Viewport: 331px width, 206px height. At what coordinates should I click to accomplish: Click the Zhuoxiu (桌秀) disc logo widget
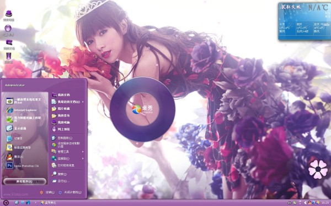[x=142, y=109]
